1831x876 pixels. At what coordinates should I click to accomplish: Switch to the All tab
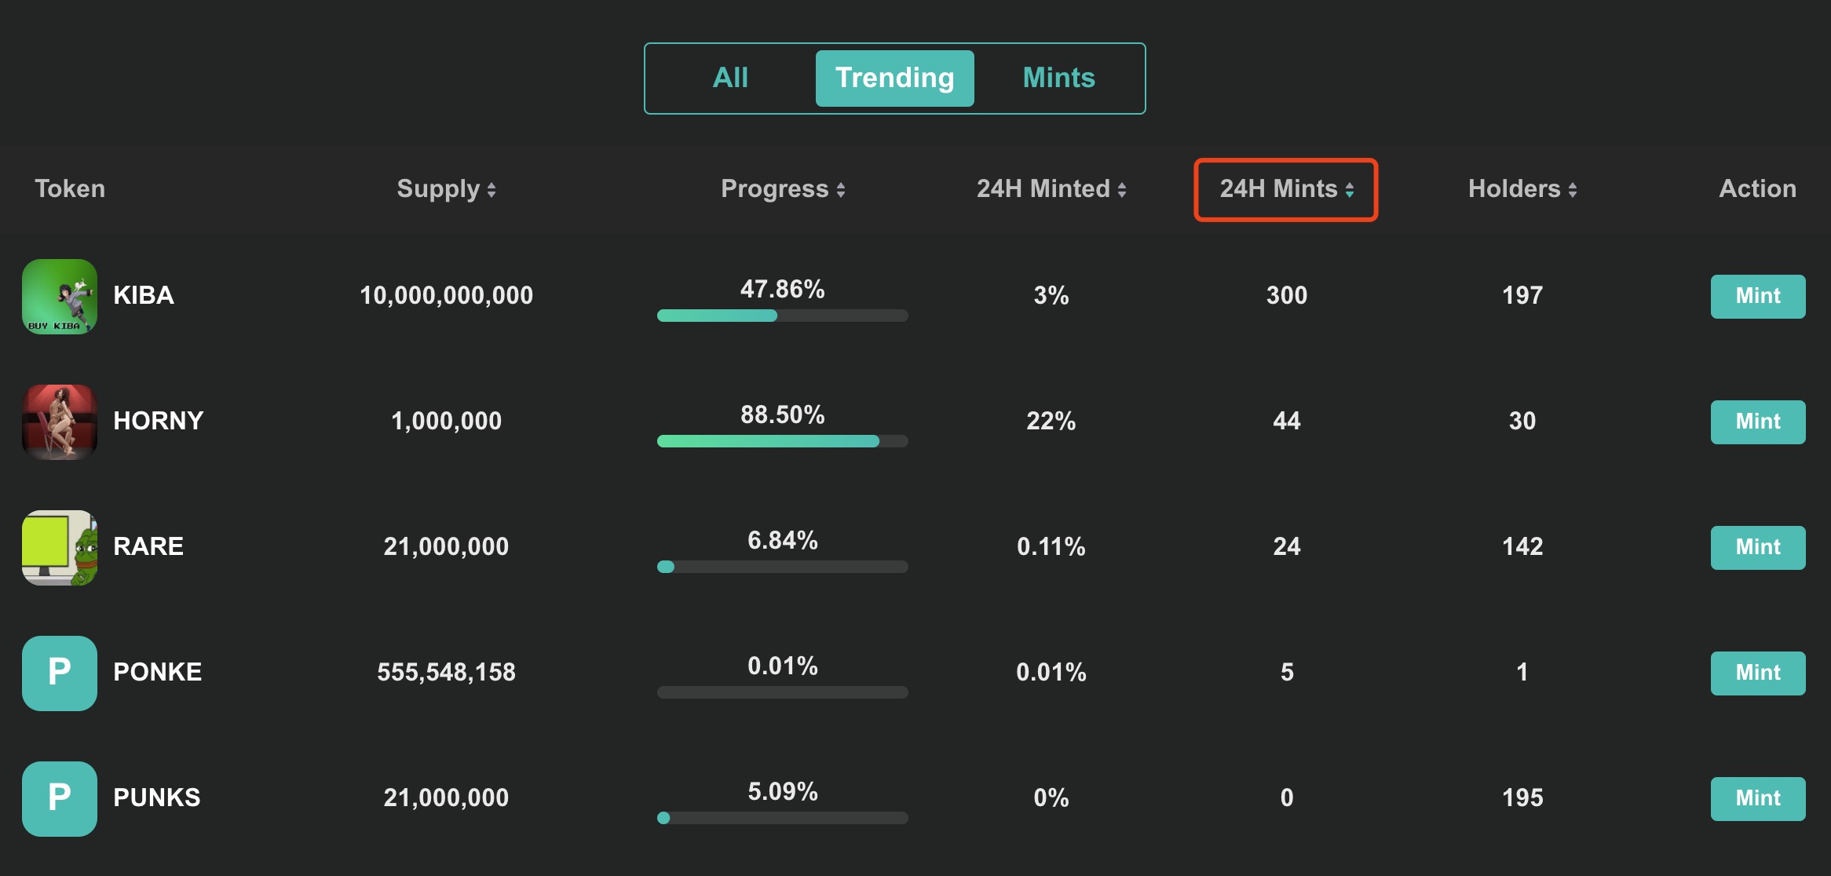click(x=730, y=78)
